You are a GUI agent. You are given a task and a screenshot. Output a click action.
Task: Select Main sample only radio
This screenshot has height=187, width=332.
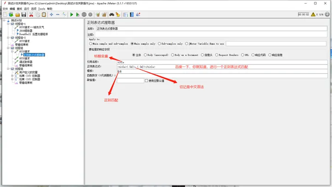132,44
